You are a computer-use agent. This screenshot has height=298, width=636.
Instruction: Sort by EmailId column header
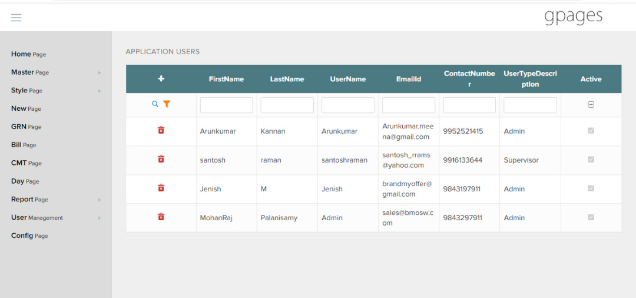(409, 79)
